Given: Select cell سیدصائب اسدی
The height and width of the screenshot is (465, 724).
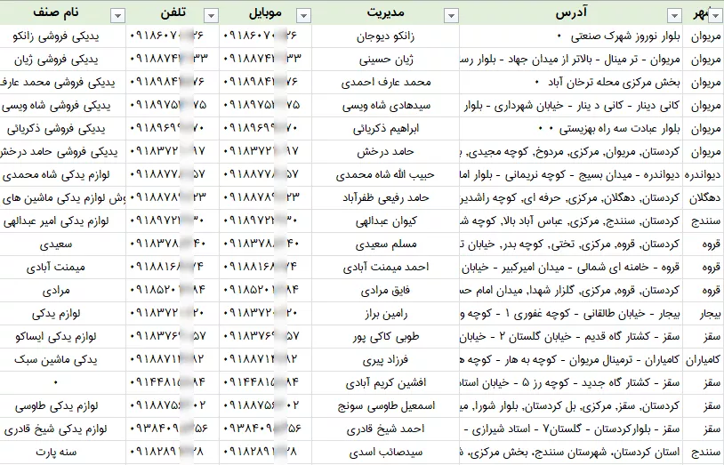Looking at the screenshot, I should pos(385,452).
